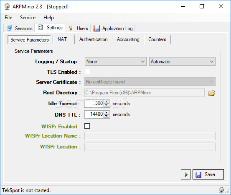Open the Accounting sub-tab
Screen dimensions: 231x195
[x=128, y=39]
